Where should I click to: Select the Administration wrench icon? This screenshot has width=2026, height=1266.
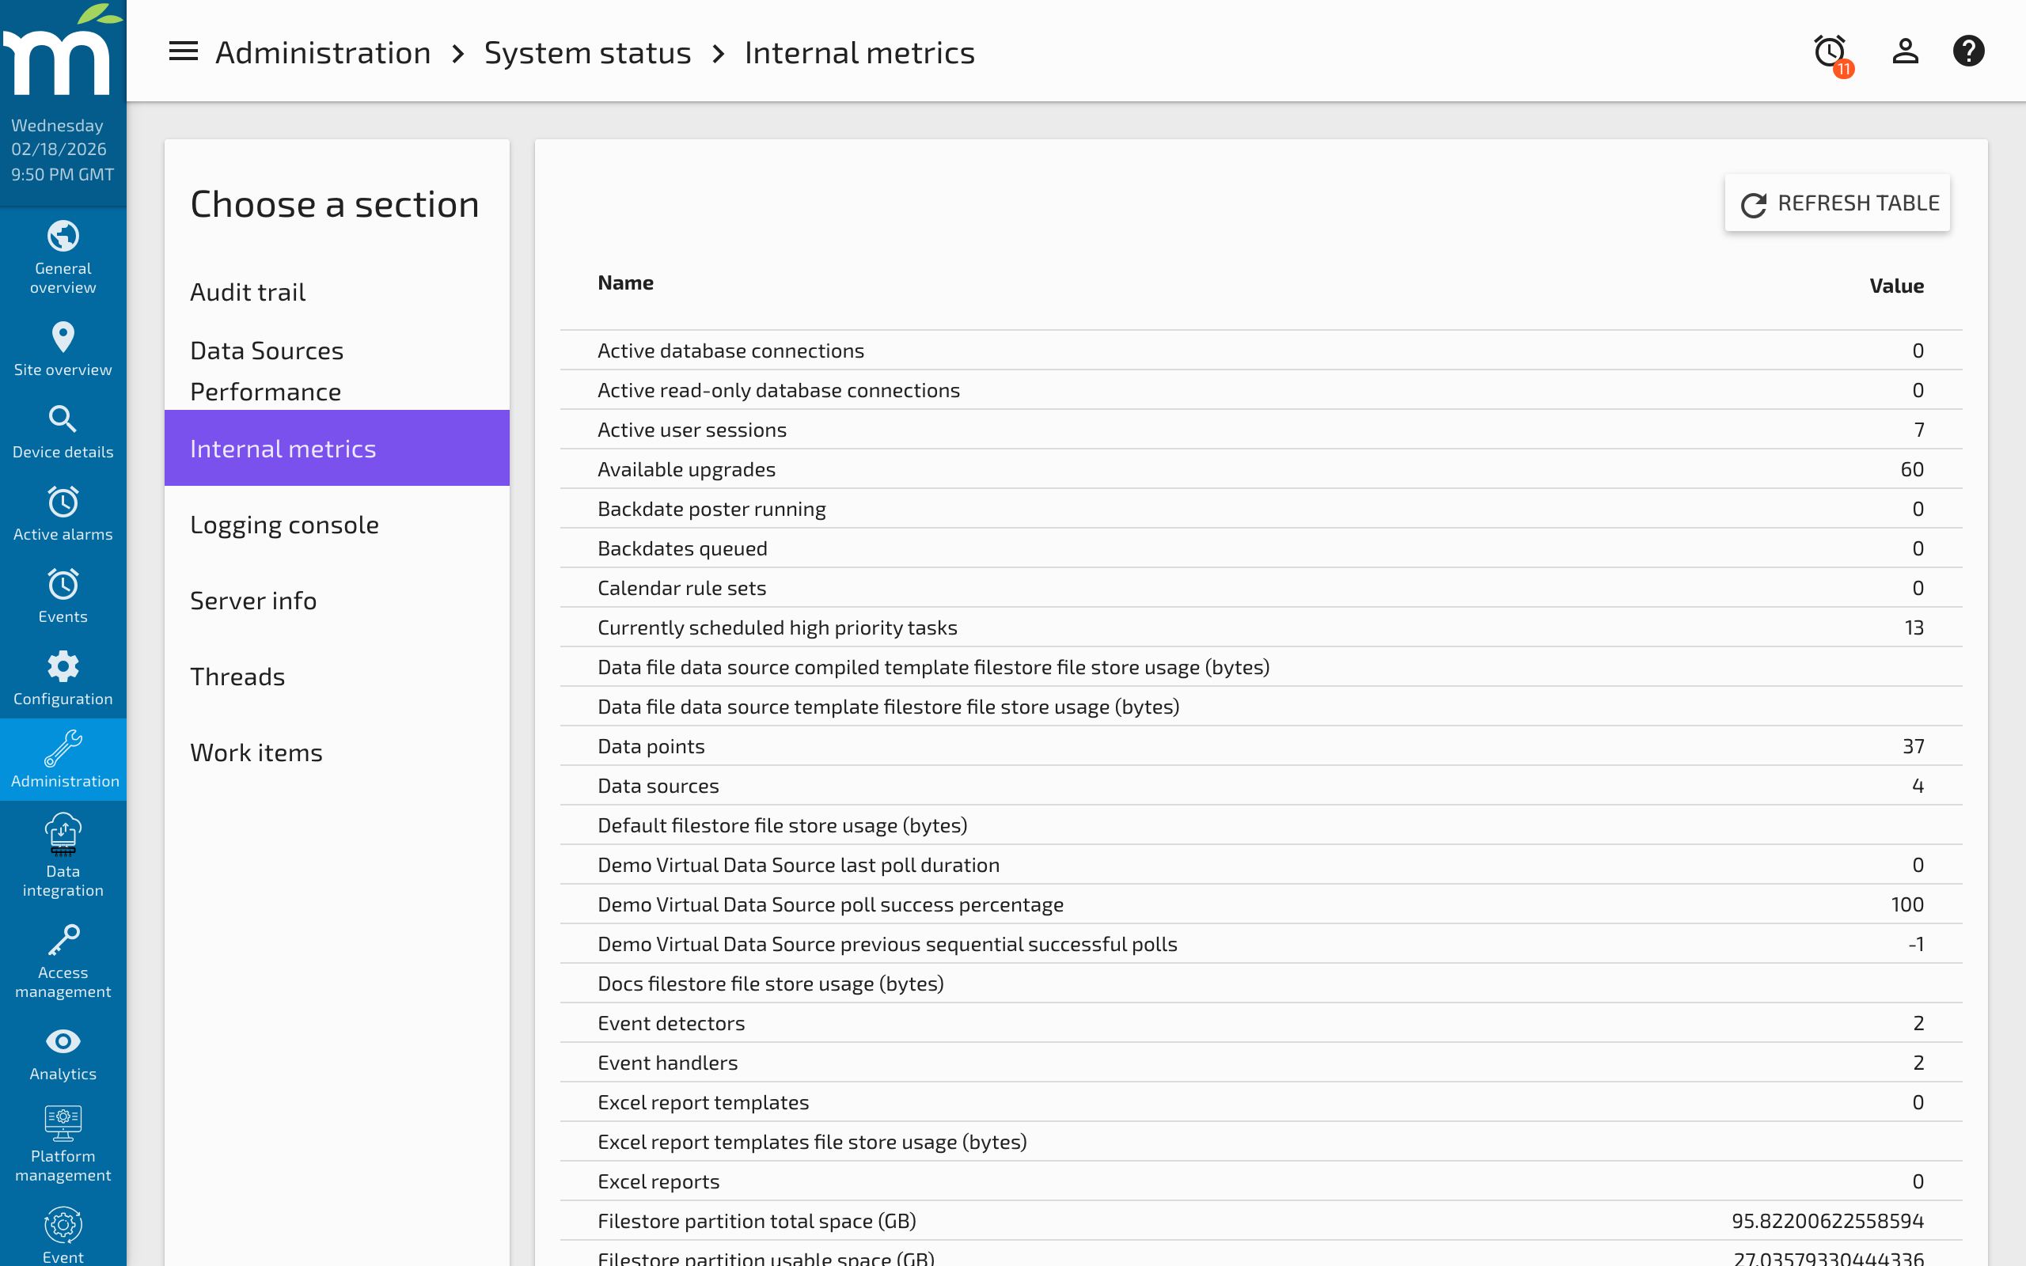point(63,758)
